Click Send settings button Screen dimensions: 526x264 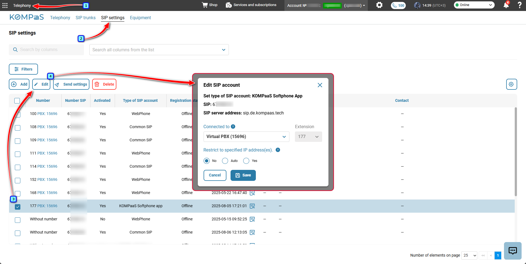71,84
